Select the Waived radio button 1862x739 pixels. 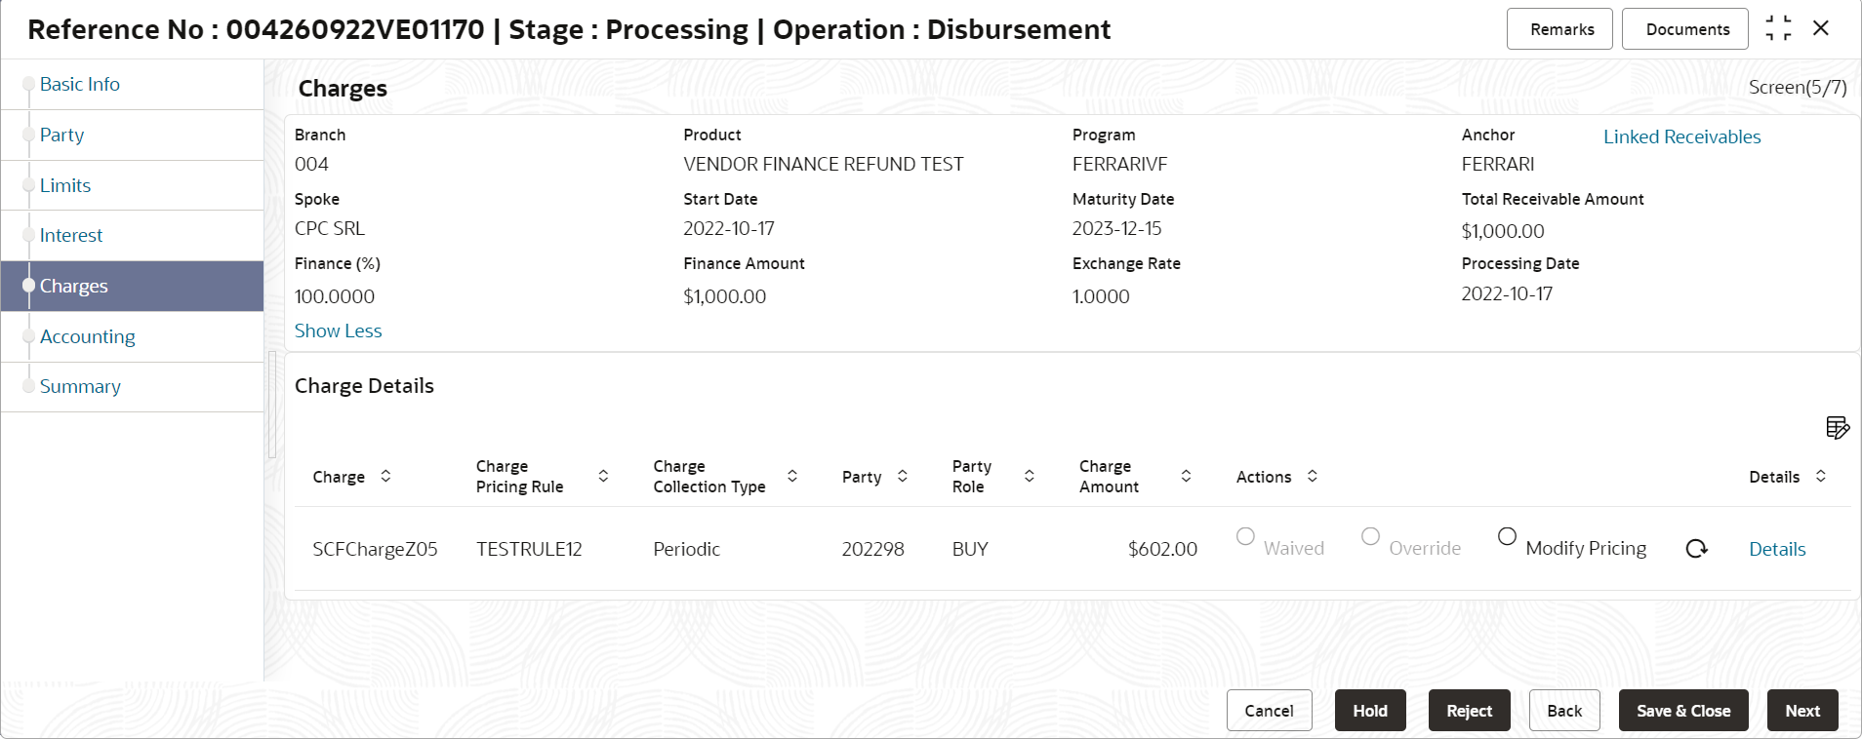point(1245,536)
